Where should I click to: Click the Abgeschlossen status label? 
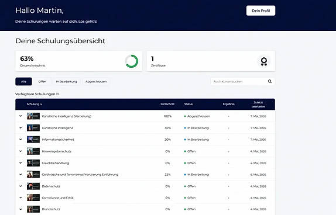tap(198, 116)
